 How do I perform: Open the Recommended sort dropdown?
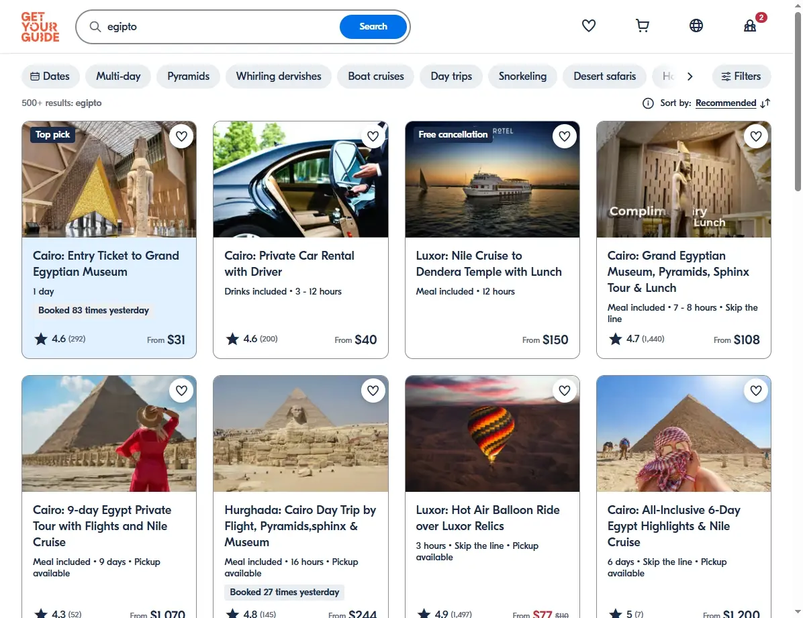pyautogui.click(x=726, y=103)
